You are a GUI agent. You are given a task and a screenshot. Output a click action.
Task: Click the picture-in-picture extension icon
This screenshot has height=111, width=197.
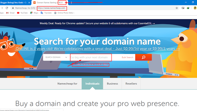pyautogui.click(x=183, y=8)
